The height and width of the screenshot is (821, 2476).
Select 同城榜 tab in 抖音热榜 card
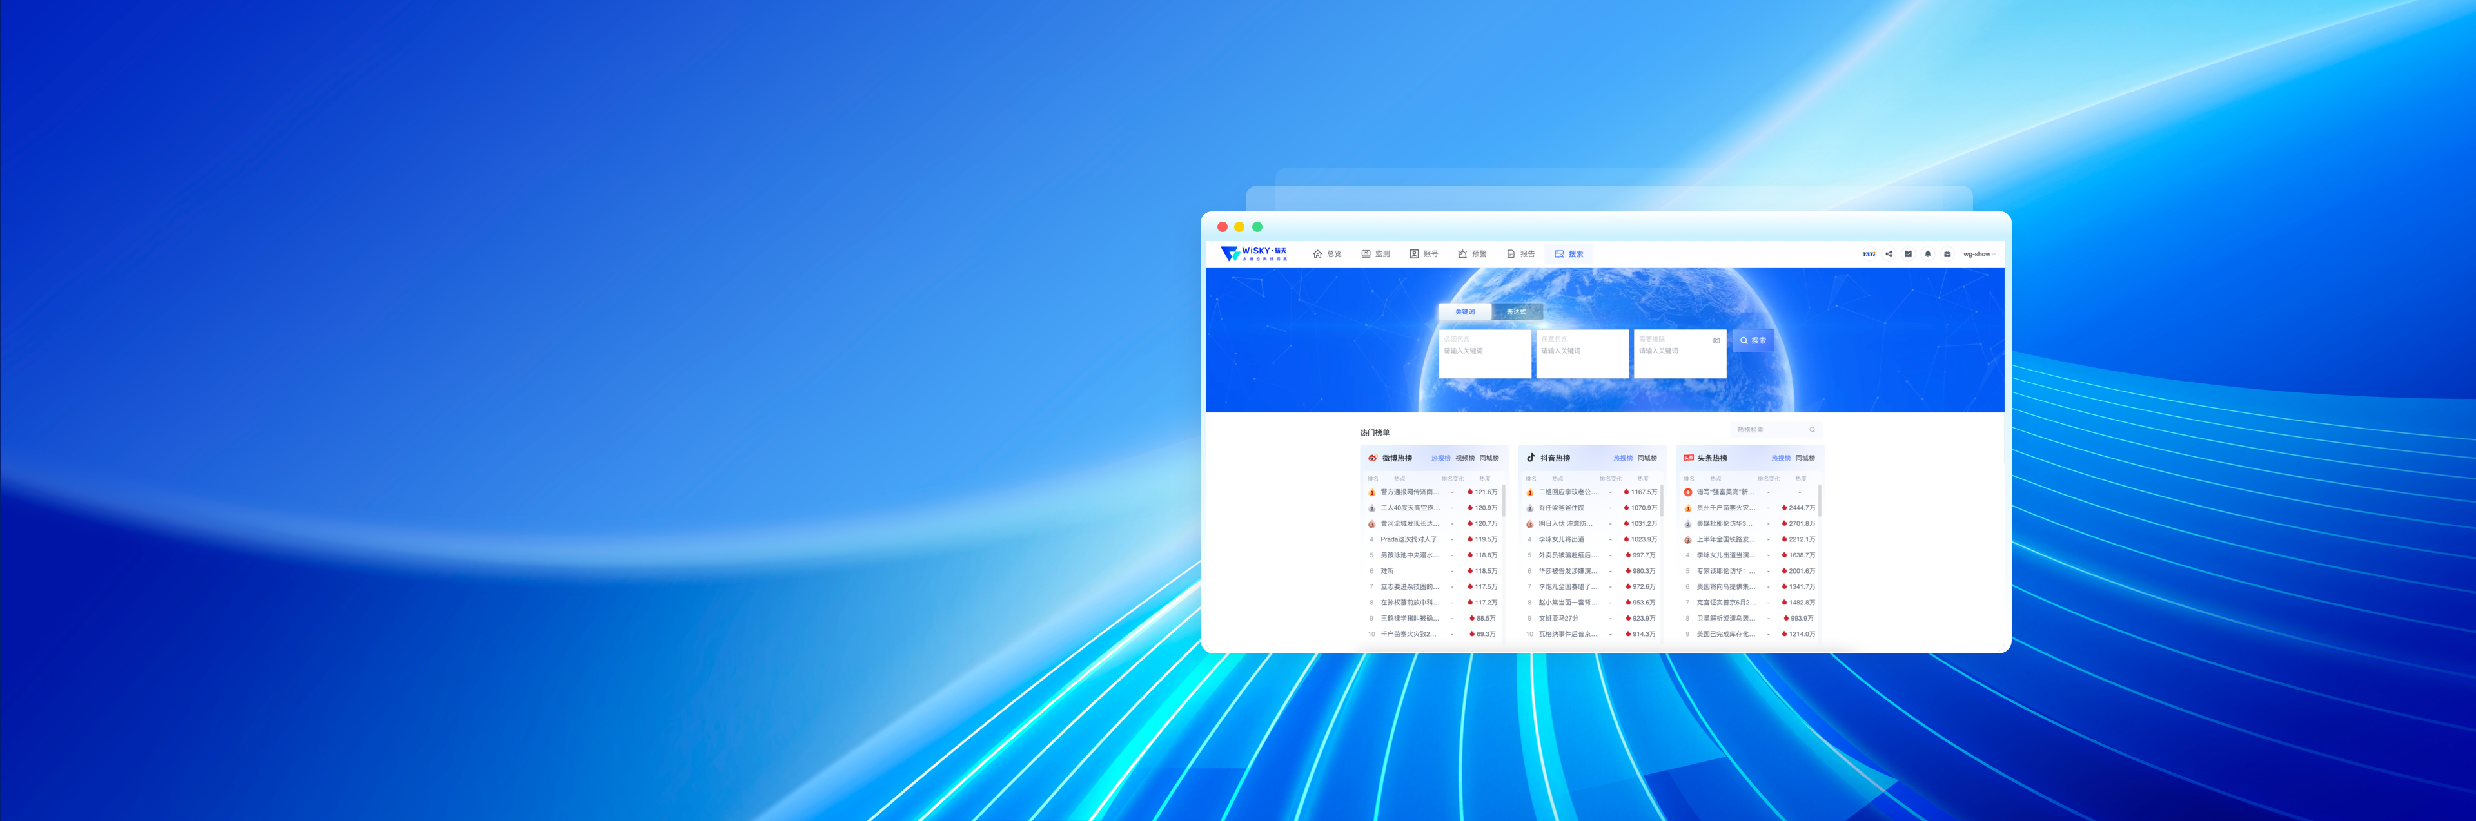pos(1647,458)
